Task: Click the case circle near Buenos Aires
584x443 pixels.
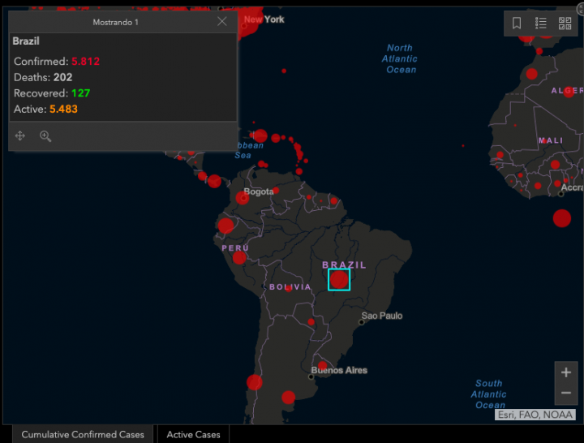Action: (323, 365)
